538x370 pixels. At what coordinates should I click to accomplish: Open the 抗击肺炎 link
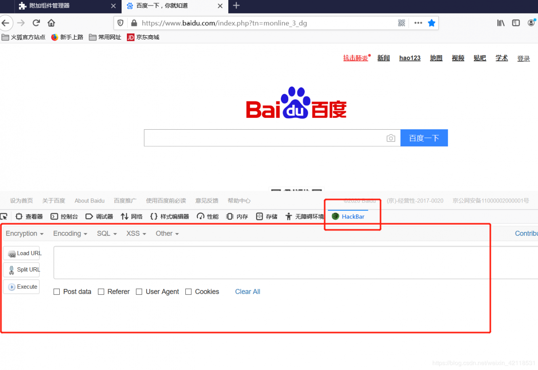pos(356,58)
